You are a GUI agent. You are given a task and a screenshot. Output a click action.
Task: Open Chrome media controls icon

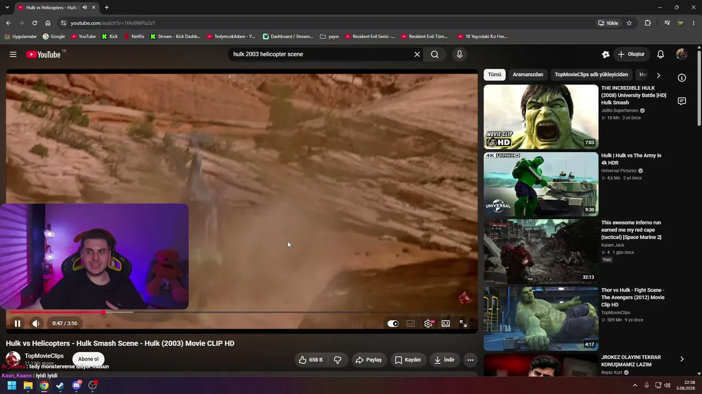[x=667, y=23]
